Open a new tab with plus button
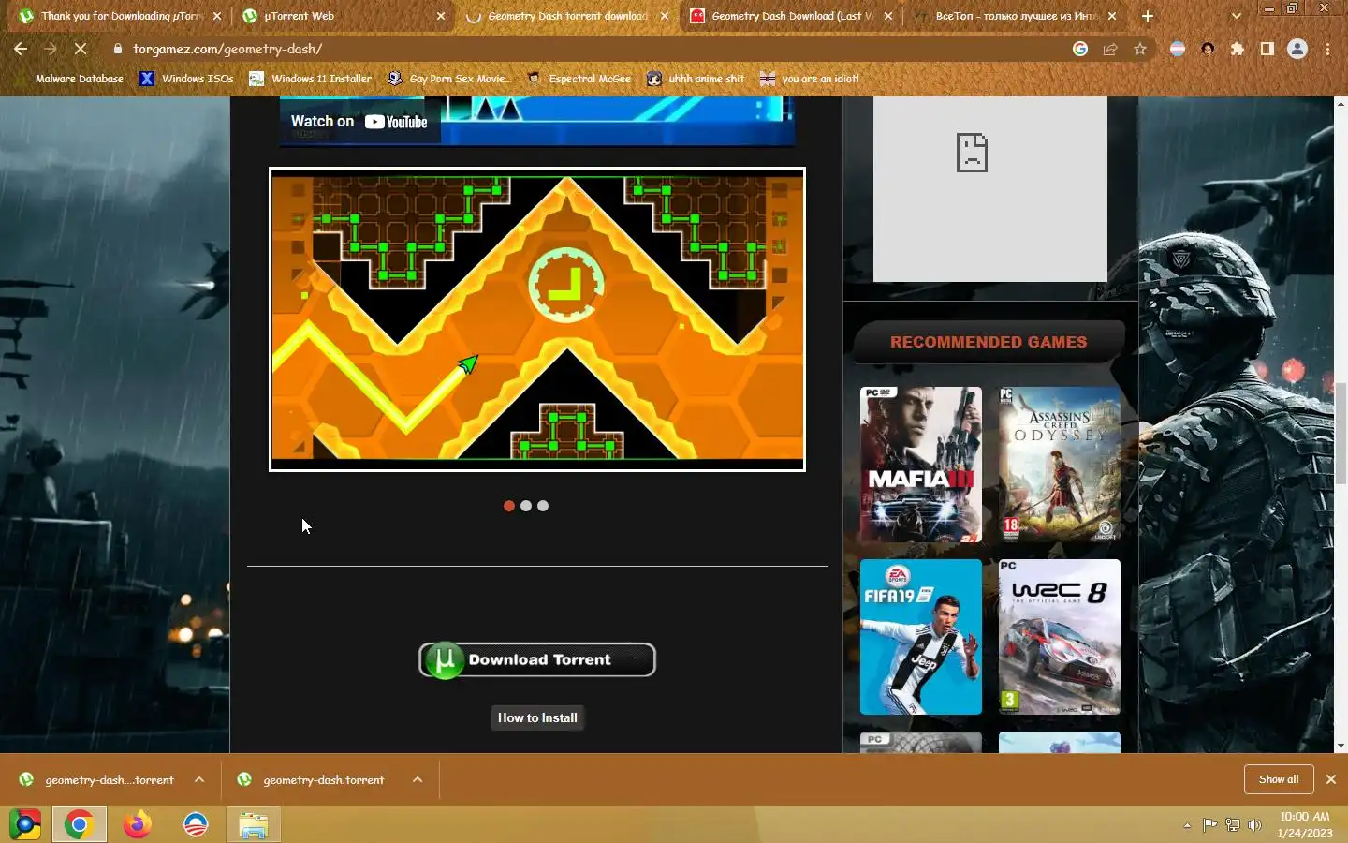This screenshot has height=843, width=1348. [1148, 16]
